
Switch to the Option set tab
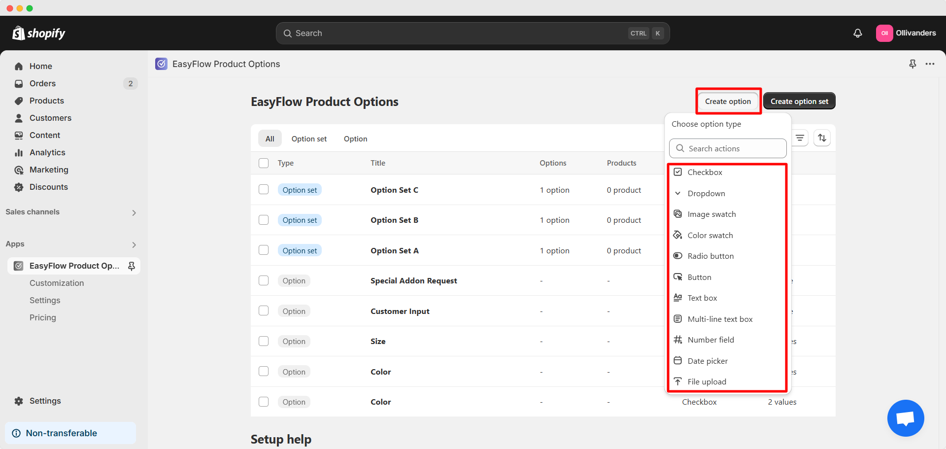(x=309, y=138)
